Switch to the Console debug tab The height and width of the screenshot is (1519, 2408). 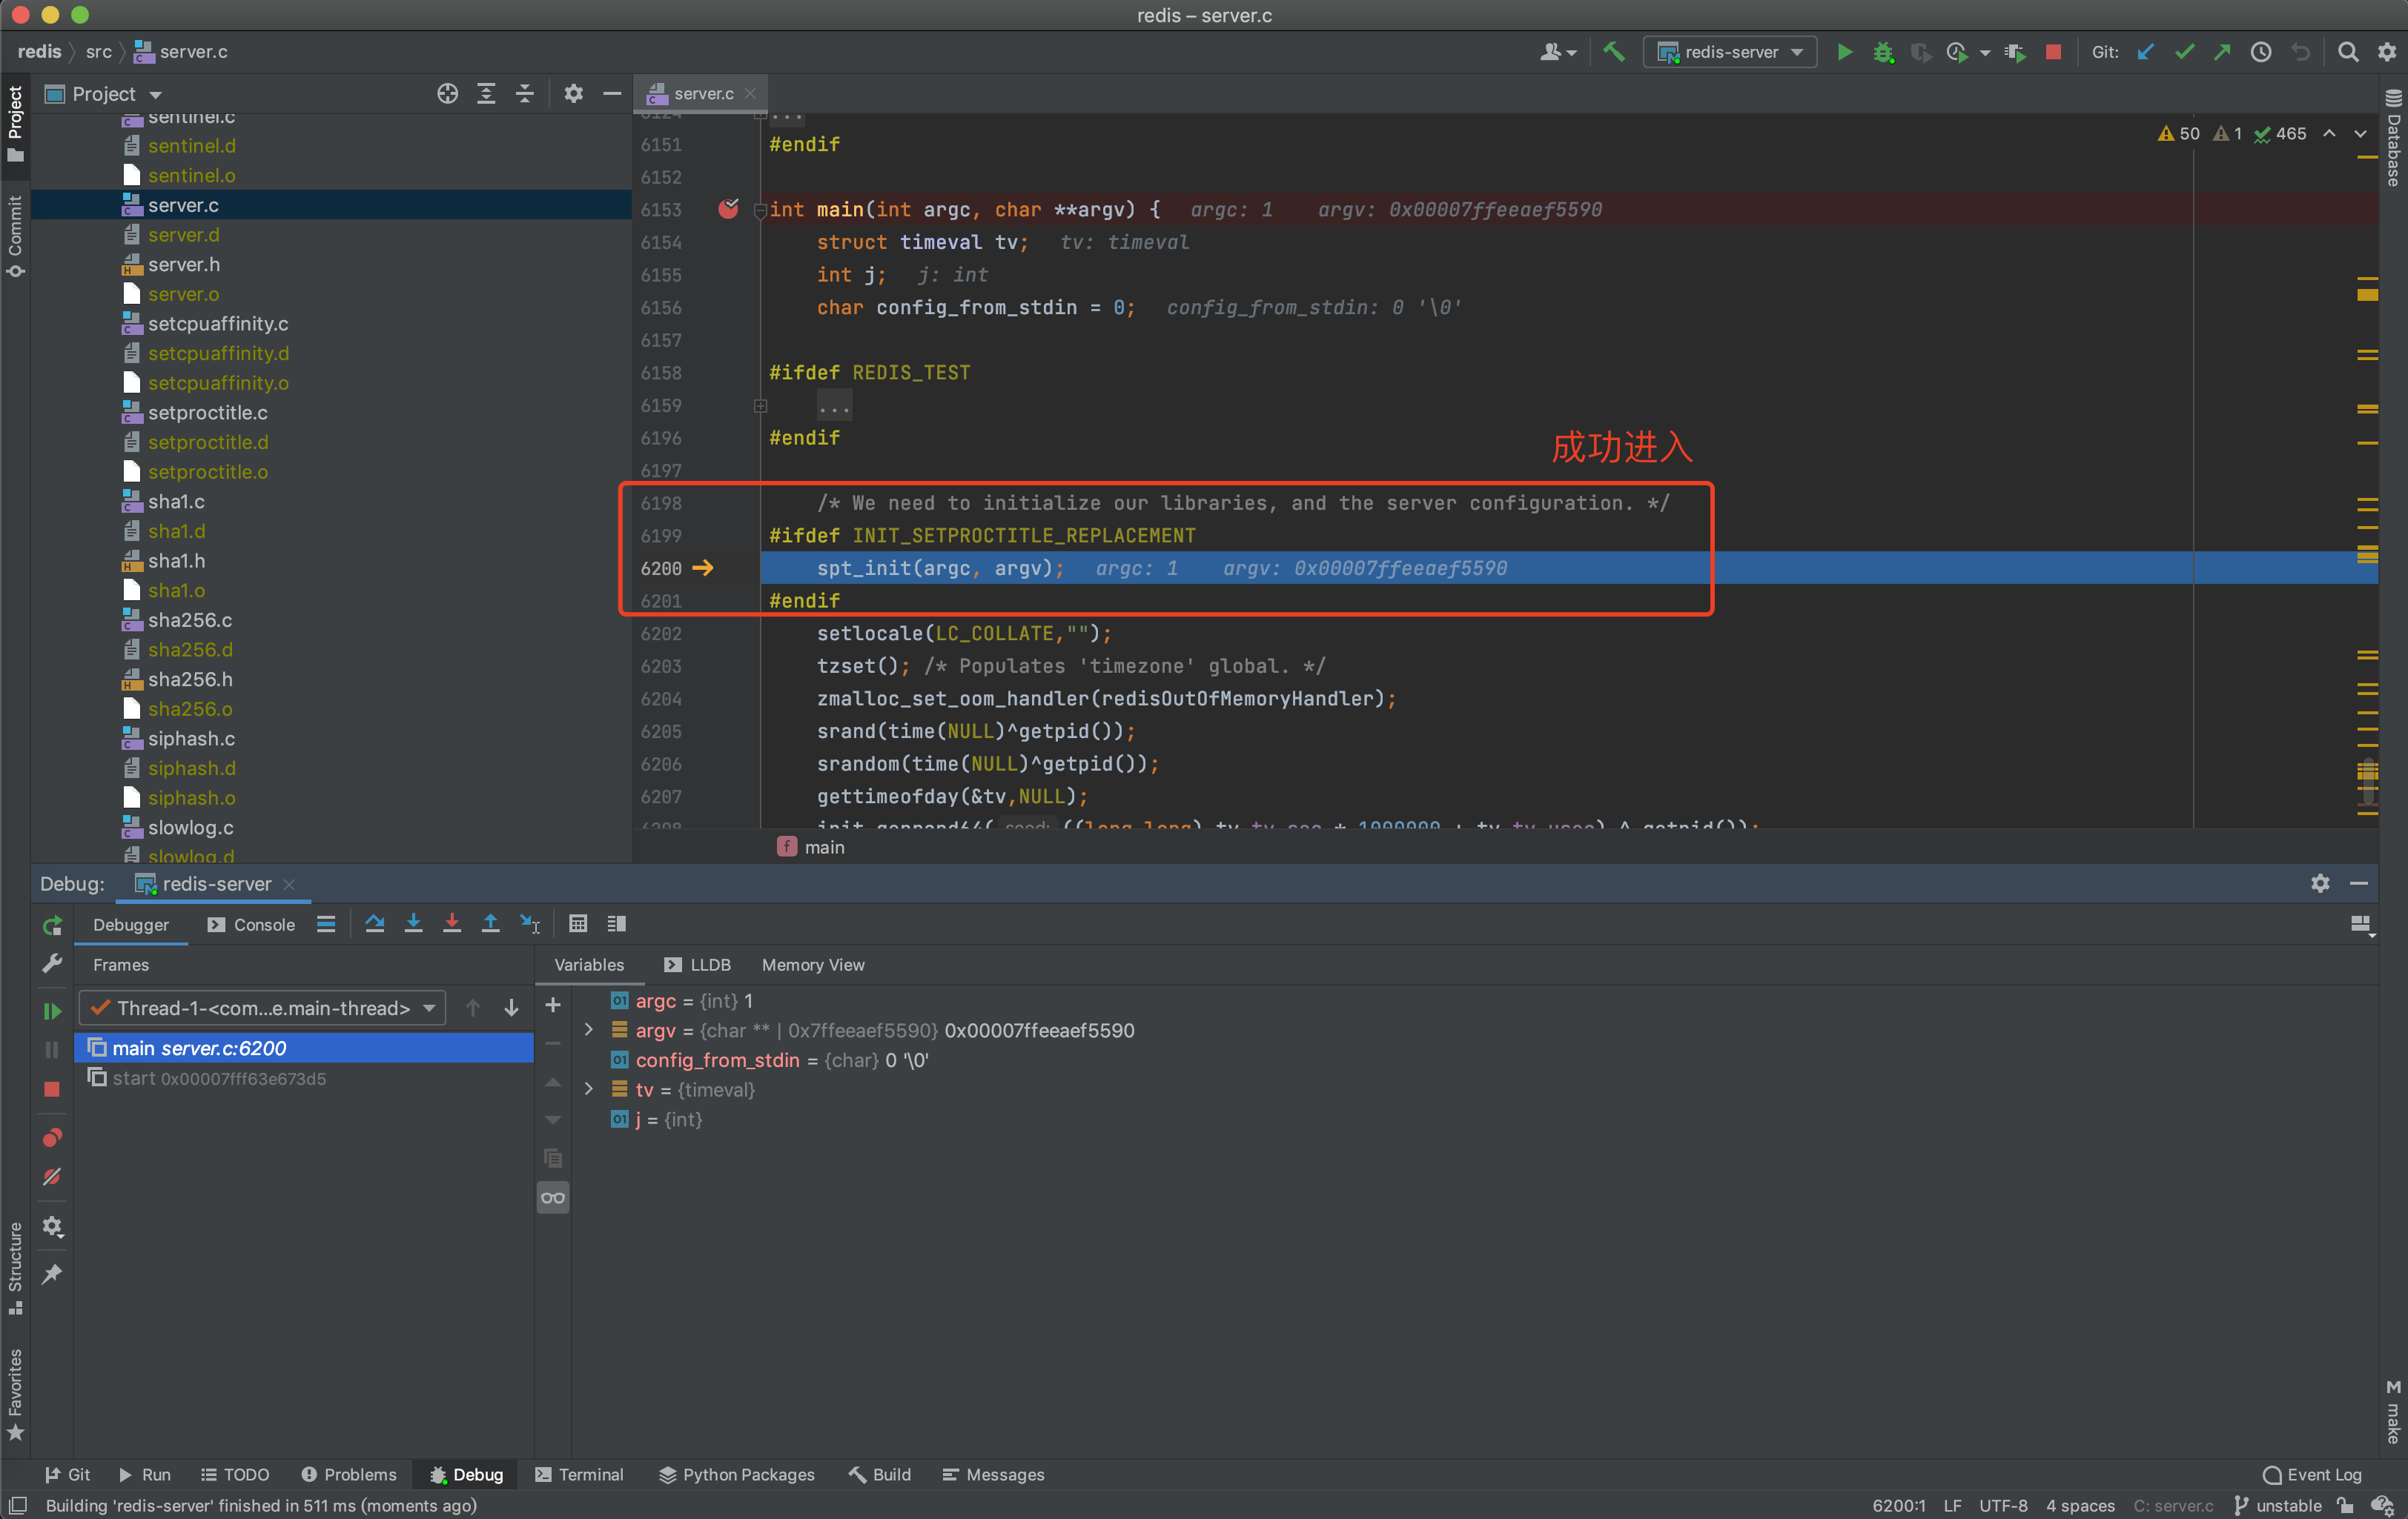click(x=252, y=925)
